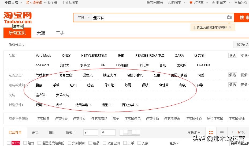Click 收起筛选 to collapse filters
The height and width of the screenshot is (146, 249).
(241, 44)
